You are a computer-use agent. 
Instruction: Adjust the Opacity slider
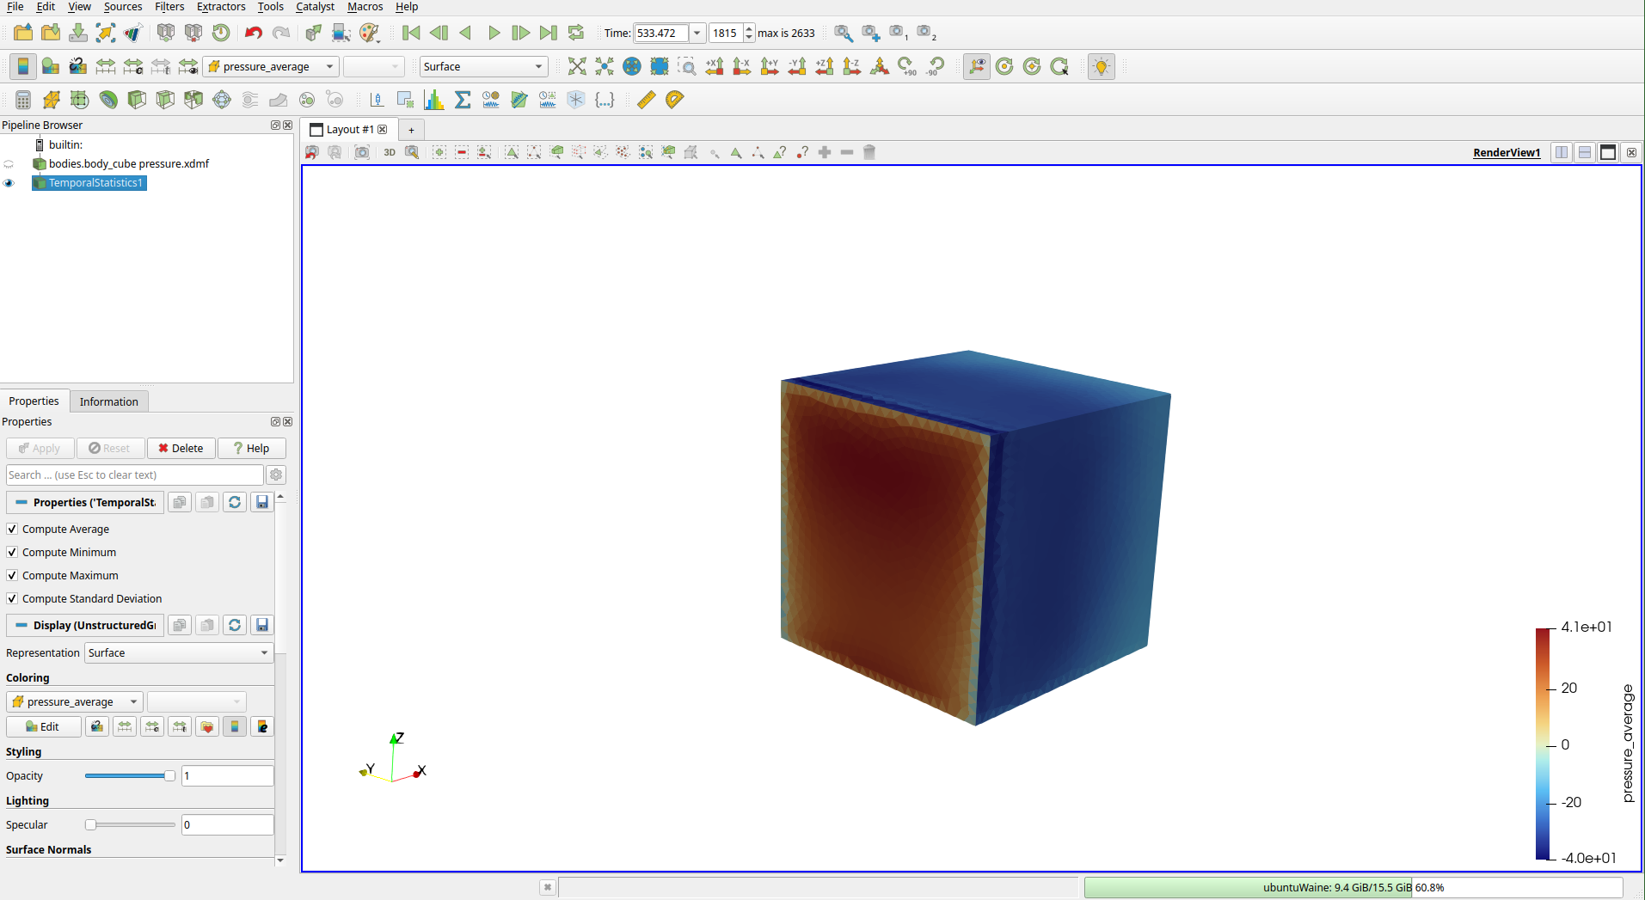pos(129,775)
